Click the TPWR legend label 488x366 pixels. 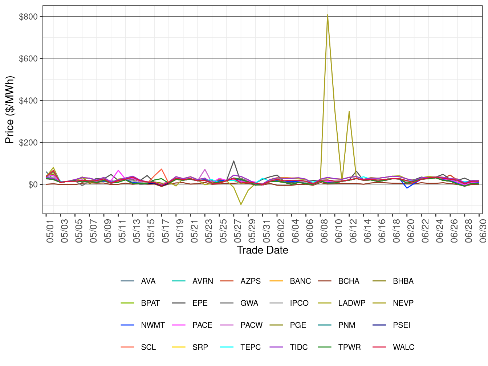pyautogui.click(x=349, y=347)
